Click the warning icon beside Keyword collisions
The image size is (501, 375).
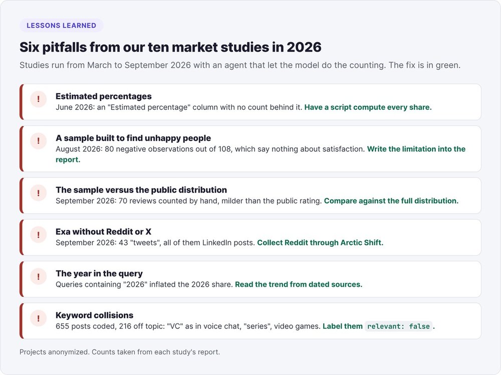pyautogui.click(x=39, y=318)
